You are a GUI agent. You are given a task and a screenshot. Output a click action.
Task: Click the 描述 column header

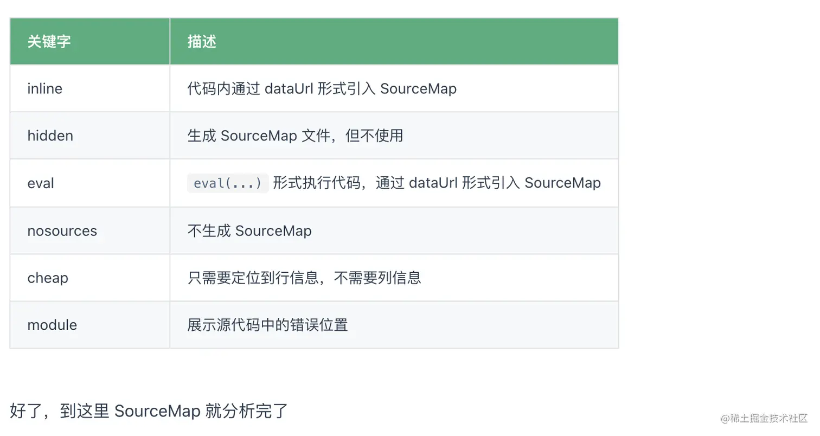tap(202, 42)
